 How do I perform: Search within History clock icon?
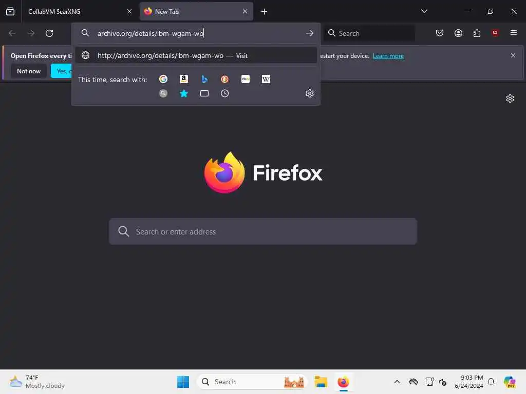click(x=225, y=93)
